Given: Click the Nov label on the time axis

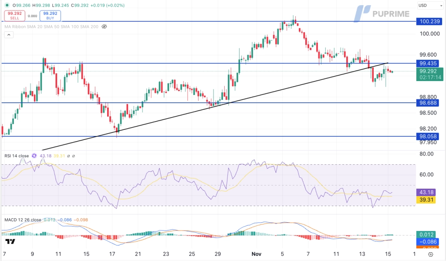Looking at the screenshot, I should [x=257, y=254].
